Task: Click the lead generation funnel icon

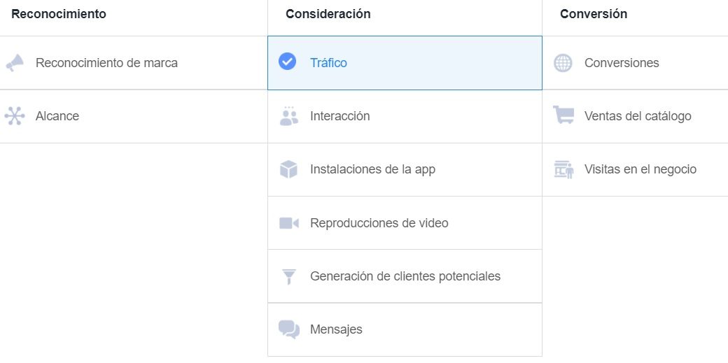Action: point(289,277)
